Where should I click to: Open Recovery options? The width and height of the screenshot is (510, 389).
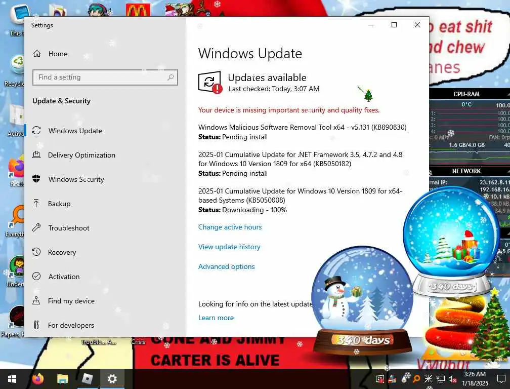(x=62, y=252)
